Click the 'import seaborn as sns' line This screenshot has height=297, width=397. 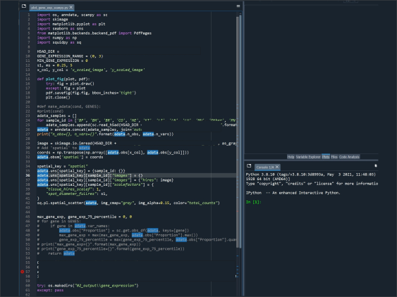coord(60,29)
